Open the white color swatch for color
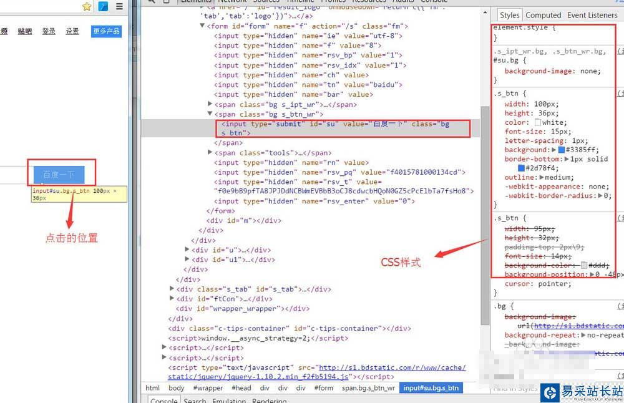This screenshot has width=624, height=403. [x=538, y=122]
